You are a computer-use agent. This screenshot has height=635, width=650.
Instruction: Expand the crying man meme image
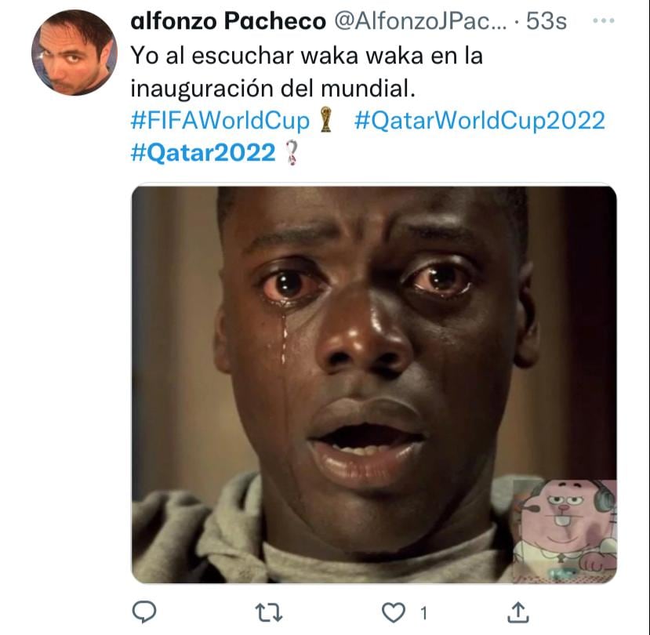coord(374,385)
